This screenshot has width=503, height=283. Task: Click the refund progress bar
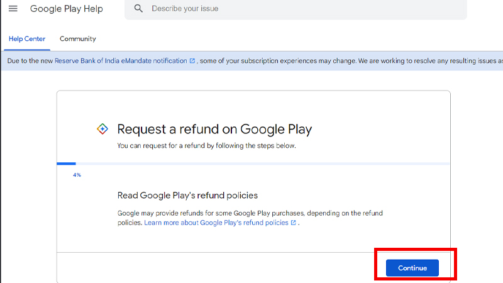click(253, 164)
